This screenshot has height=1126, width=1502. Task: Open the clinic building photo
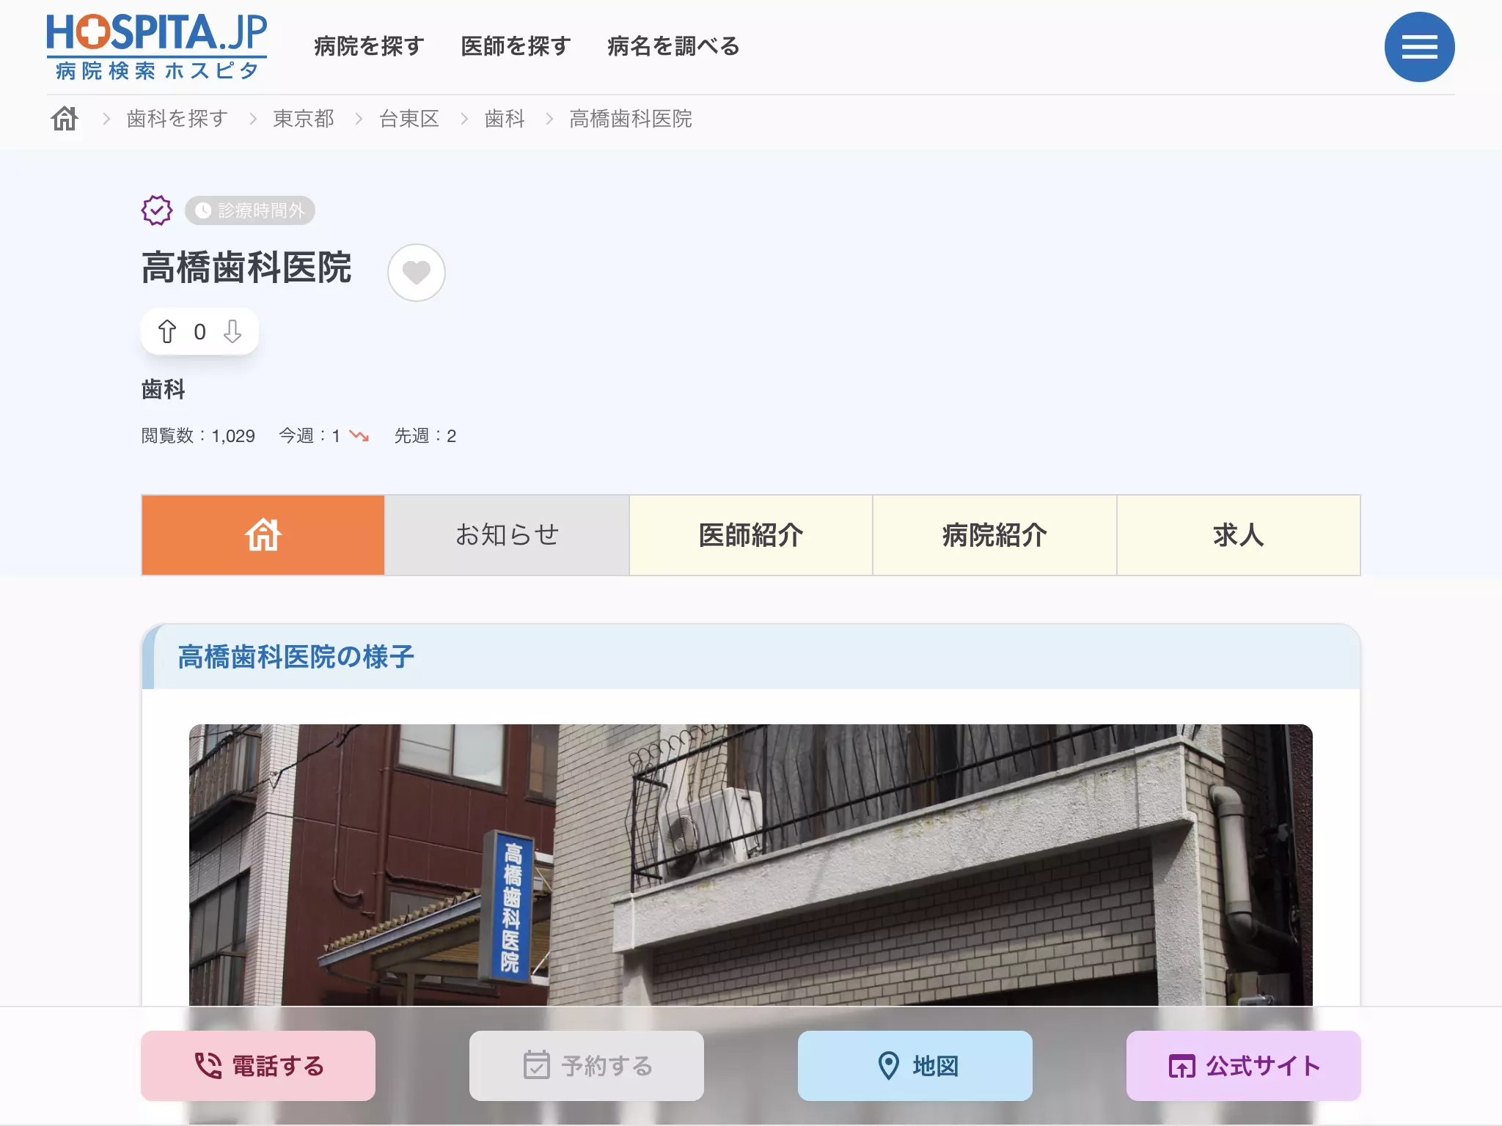[x=751, y=865]
